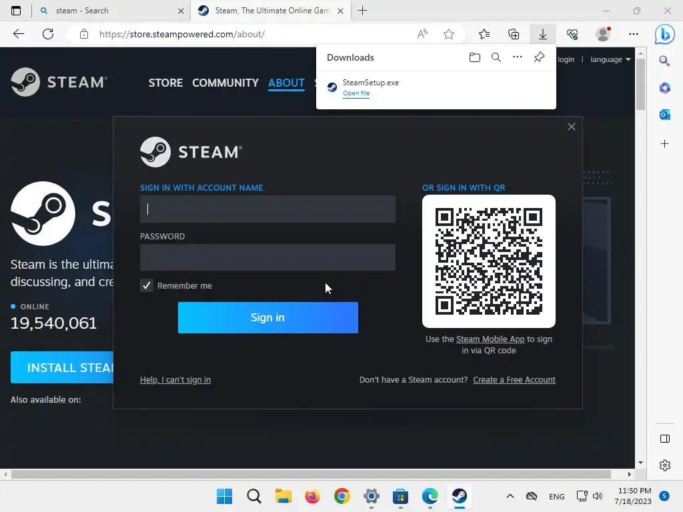Focus the account name input field
The width and height of the screenshot is (683, 512).
[267, 209]
